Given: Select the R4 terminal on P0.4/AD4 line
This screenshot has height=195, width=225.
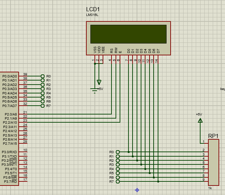Looking at the screenshot, I should tap(42, 93).
